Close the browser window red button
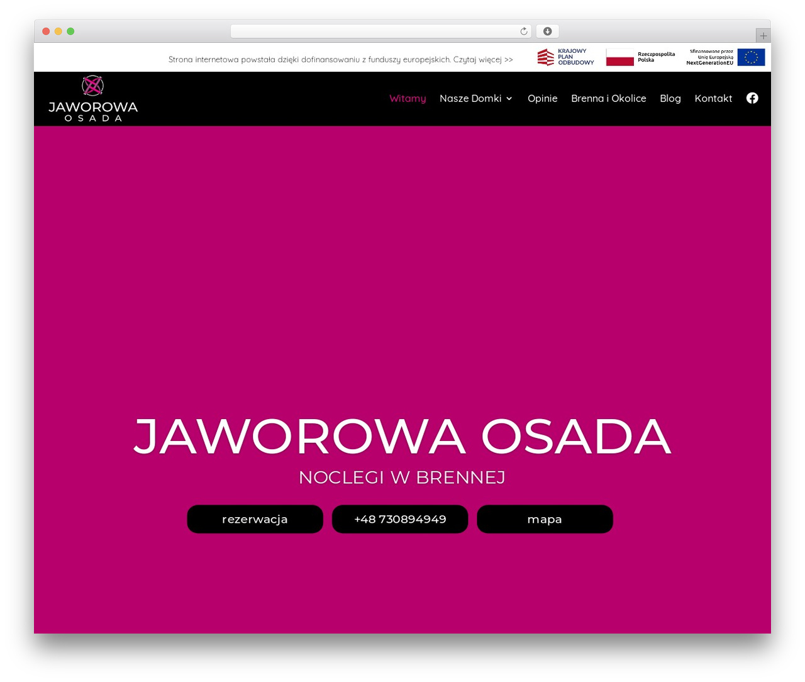 click(46, 31)
